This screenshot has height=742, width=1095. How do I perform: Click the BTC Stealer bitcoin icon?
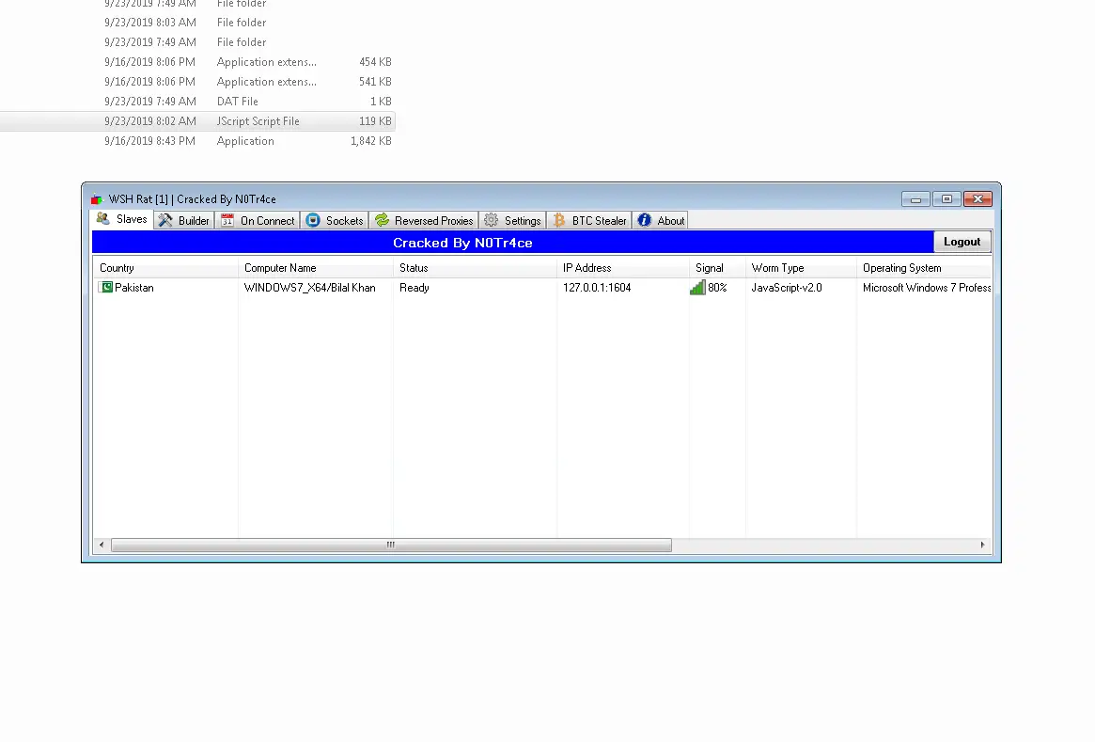(x=558, y=220)
